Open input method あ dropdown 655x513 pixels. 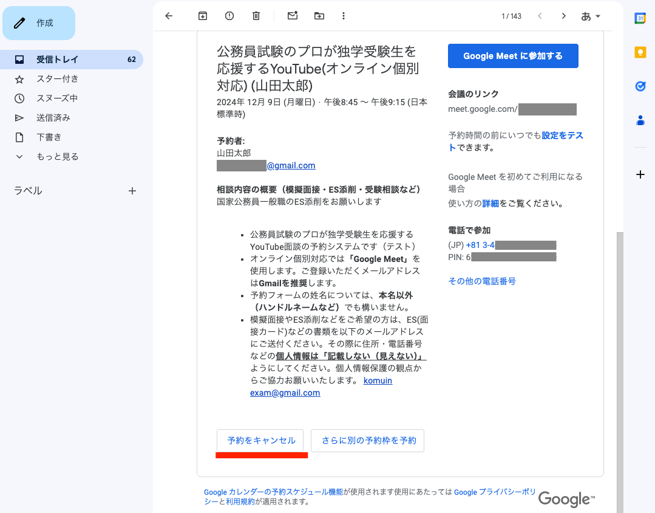(591, 16)
